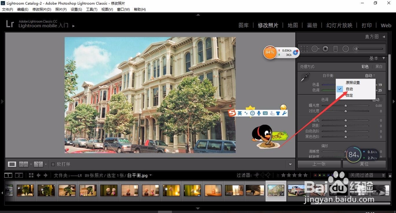
Task: Show the left panel group arrow
Action: 2,101
